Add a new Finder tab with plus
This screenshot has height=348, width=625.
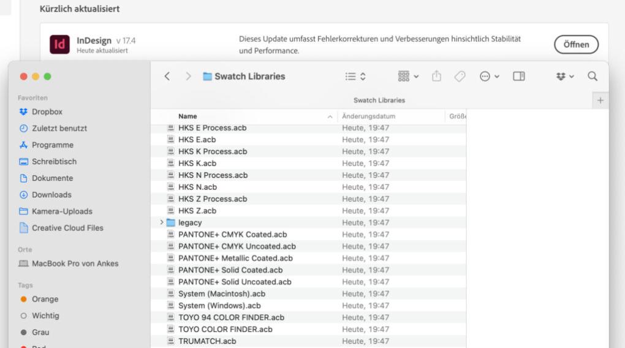(600, 100)
